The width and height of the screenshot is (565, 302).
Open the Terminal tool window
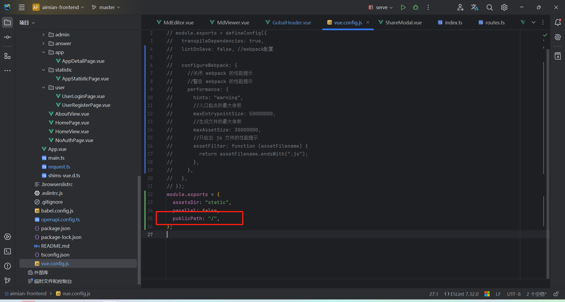[x=8, y=252]
